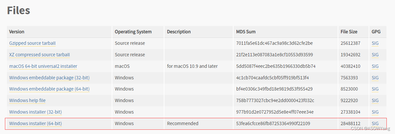
Task: Open SIG link for macOS installer row
Action: (x=375, y=66)
